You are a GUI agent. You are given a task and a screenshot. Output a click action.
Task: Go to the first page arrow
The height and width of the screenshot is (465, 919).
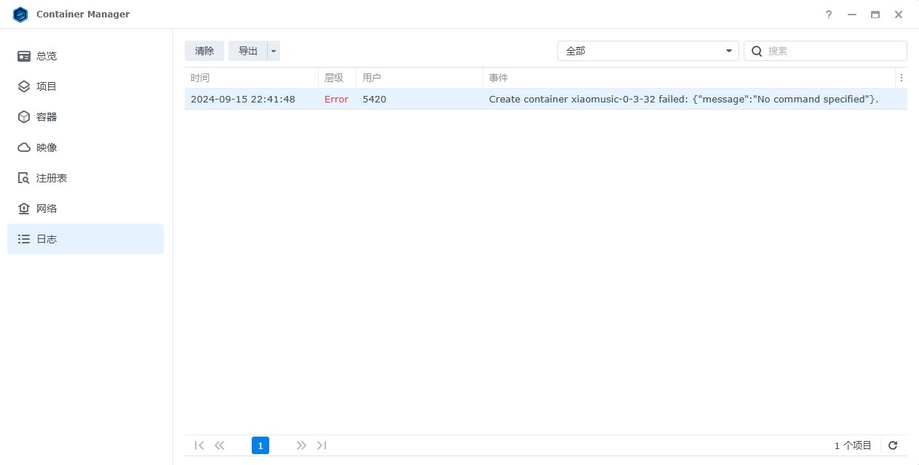coord(199,445)
